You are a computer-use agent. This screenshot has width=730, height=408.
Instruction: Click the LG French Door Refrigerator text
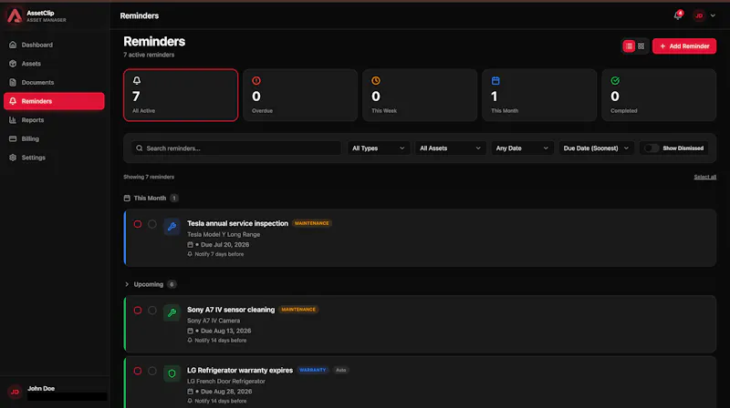tap(226, 381)
